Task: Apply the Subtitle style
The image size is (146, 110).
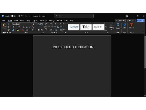Action: click(x=98, y=27)
